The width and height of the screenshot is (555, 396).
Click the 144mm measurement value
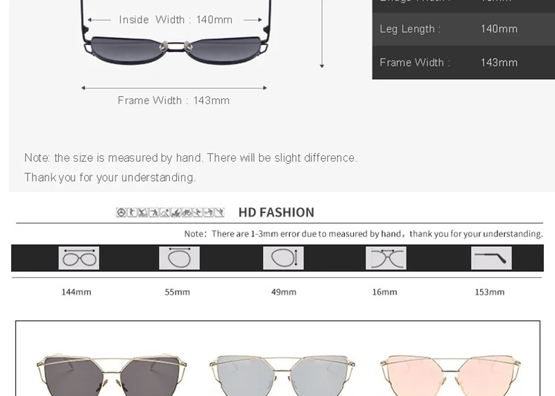(x=76, y=292)
